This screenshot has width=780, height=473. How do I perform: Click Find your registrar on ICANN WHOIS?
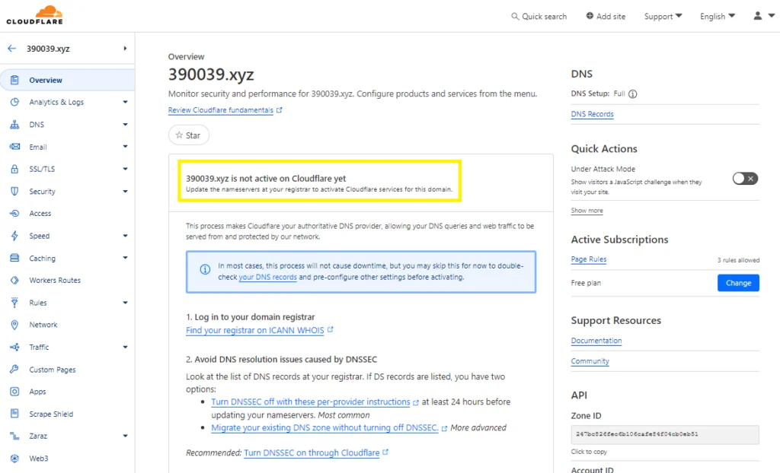(259, 330)
